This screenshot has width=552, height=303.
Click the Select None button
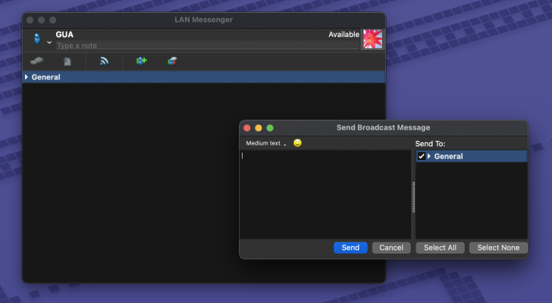pyautogui.click(x=498, y=248)
